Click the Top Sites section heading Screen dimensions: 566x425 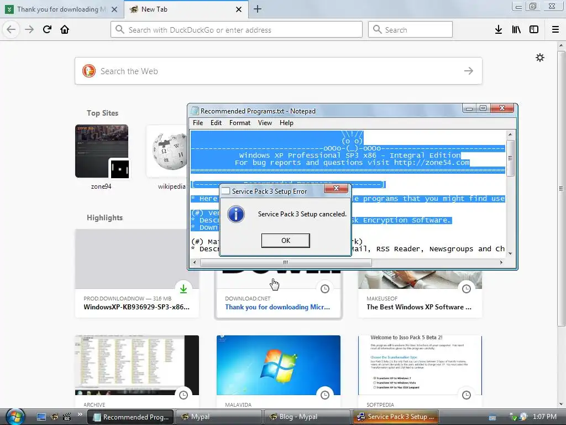pyautogui.click(x=102, y=113)
